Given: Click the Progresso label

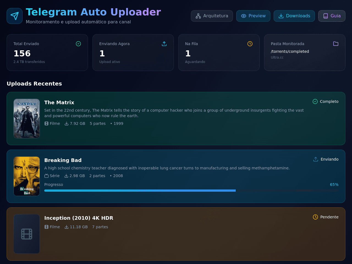Looking at the screenshot, I should 54,185.
